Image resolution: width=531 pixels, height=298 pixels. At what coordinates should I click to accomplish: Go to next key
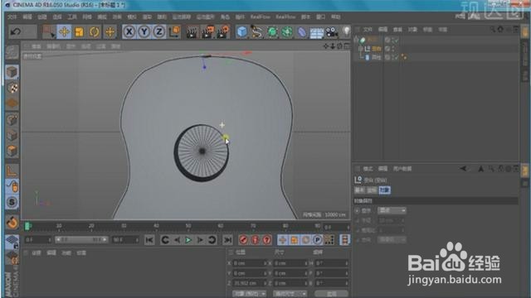[x=212, y=240]
